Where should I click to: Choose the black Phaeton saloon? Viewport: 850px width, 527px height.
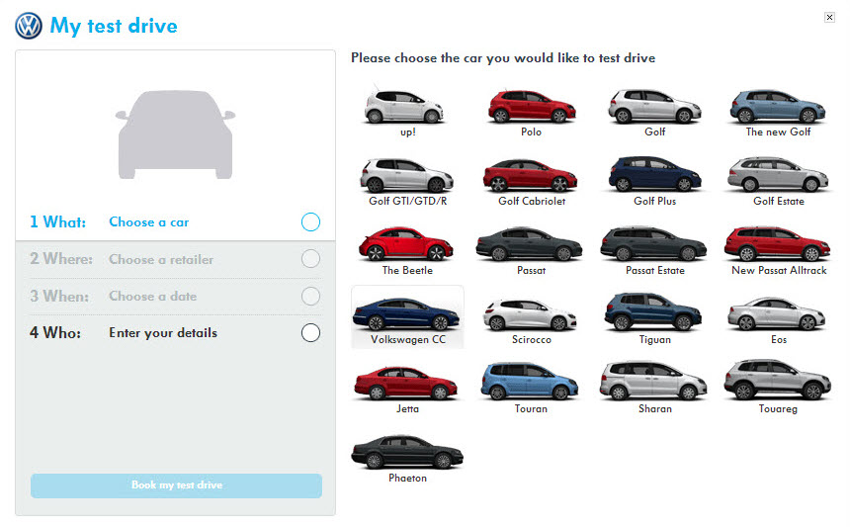point(407,452)
